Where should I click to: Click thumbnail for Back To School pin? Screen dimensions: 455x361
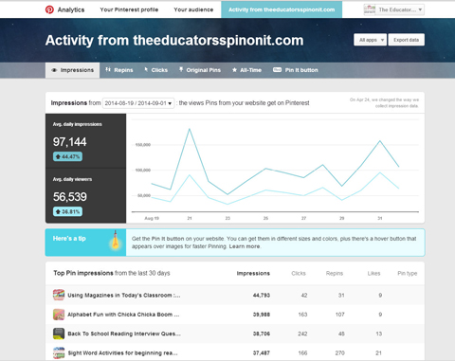pyautogui.click(x=59, y=334)
